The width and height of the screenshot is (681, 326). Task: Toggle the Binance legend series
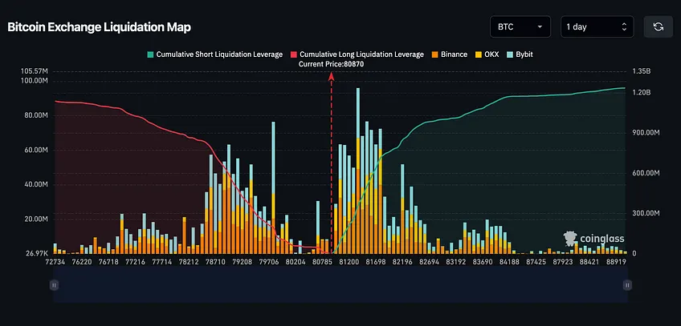pos(450,54)
